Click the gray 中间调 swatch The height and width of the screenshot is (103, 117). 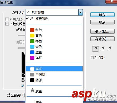tap(32, 75)
